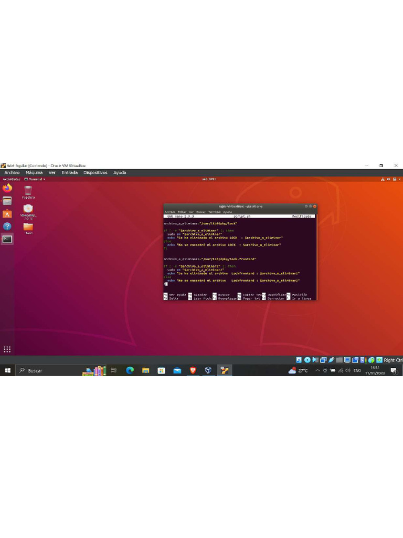403x538 pixels.
Task: Open the VirtualBox Ayuda menu
Action: click(x=120, y=172)
